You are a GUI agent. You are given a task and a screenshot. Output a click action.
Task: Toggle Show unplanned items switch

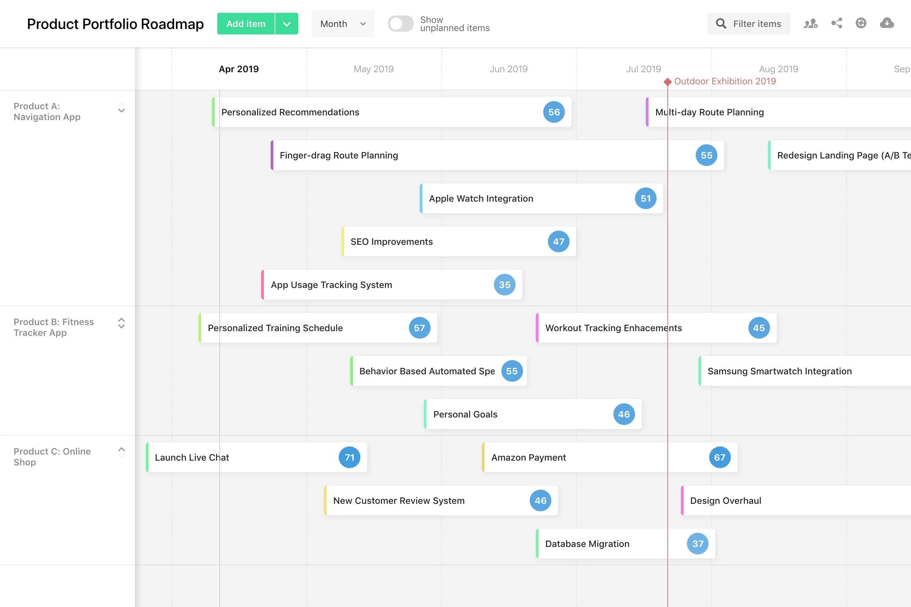401,24
